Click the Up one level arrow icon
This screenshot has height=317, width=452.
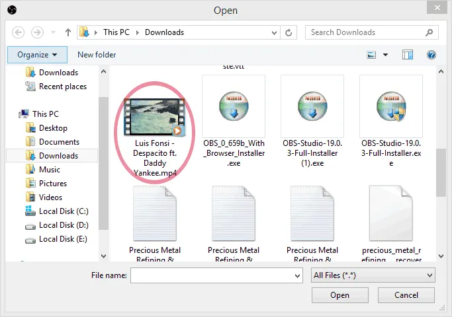click(68, 32)
